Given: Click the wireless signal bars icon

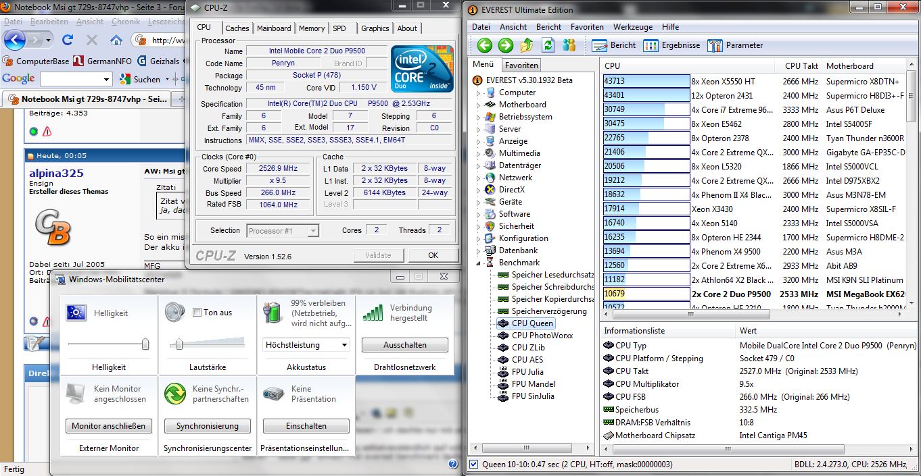Looking at the screenshot, I should pyautogui.click(x=373, y=312).
